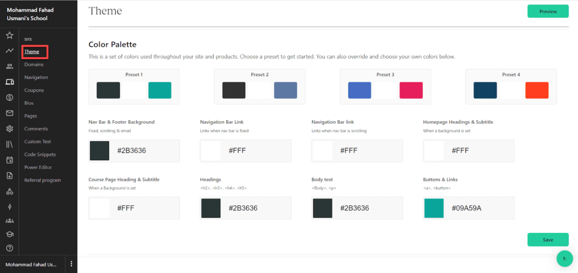Click Buttons & Links teal swatch
The width and height of the screenshot is (578, 273).
[x=434, y=208]
